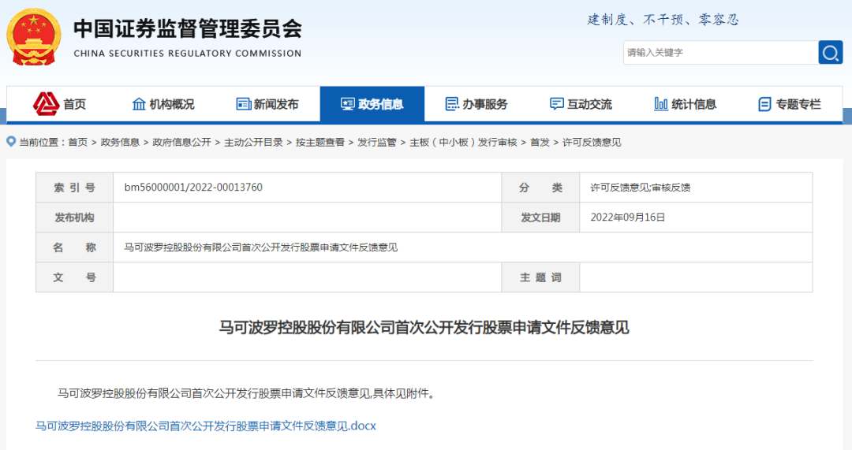852x450 pixels.
Task: Click the 统计信息 bar chart icon
Action: pyautogui.click(x=661, y=104)
